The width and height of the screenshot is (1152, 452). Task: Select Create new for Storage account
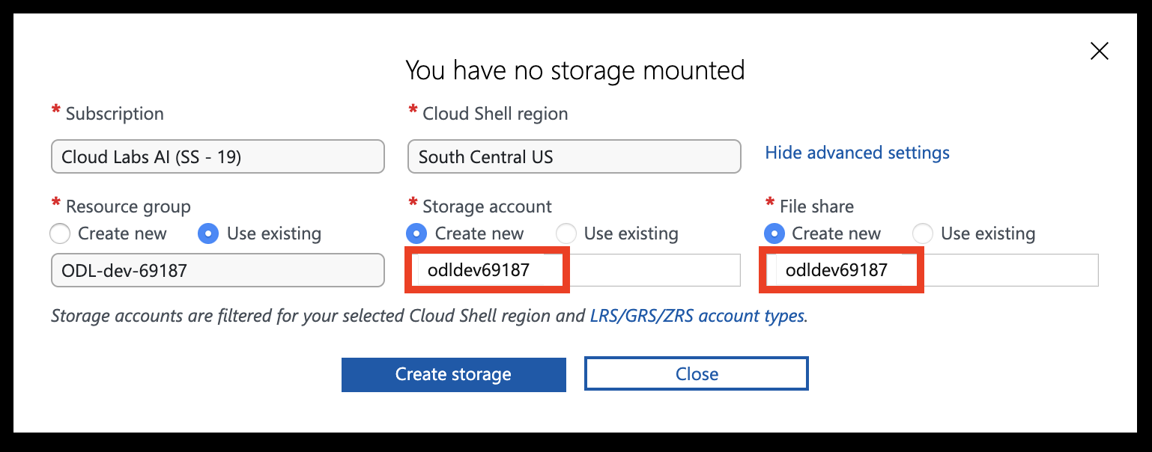(416, 233)
